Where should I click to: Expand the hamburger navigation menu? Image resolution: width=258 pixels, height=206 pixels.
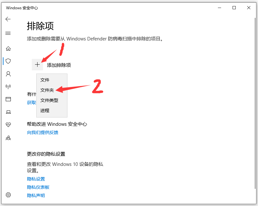[x=8, y=33]
